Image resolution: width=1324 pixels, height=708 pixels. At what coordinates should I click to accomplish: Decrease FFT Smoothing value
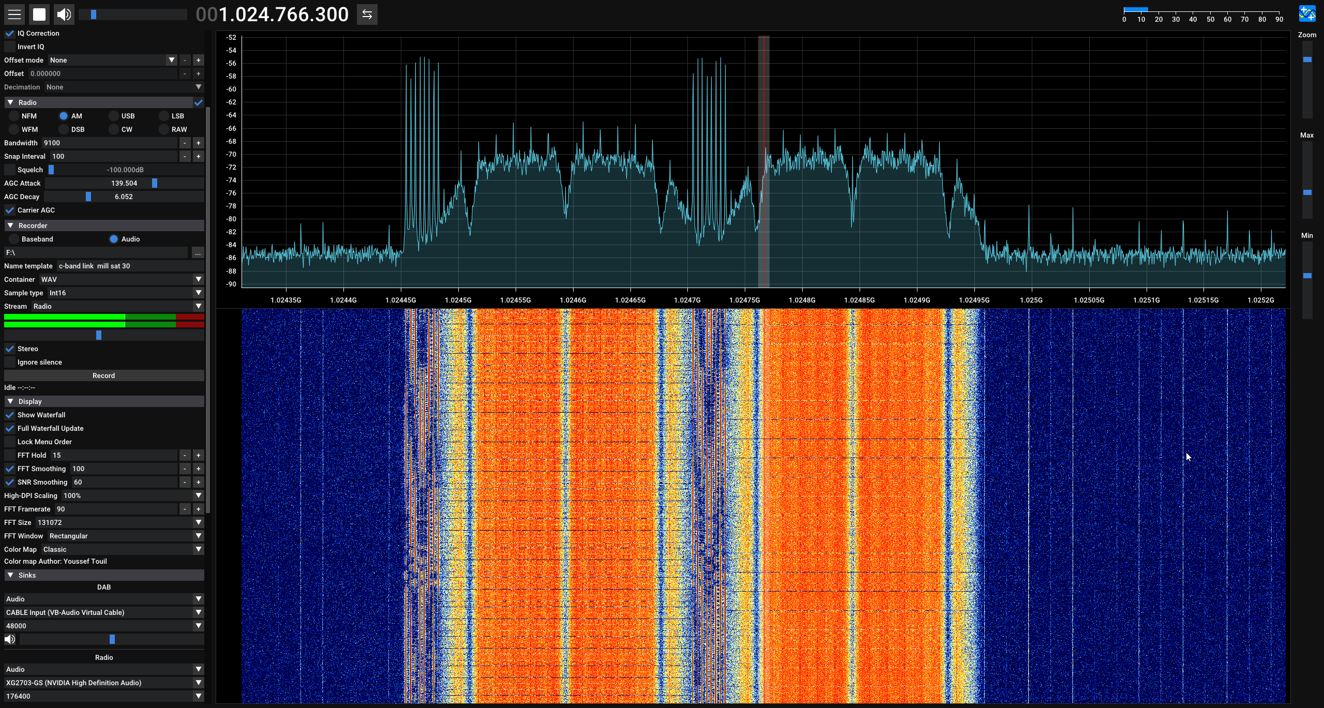coord(185,469)
